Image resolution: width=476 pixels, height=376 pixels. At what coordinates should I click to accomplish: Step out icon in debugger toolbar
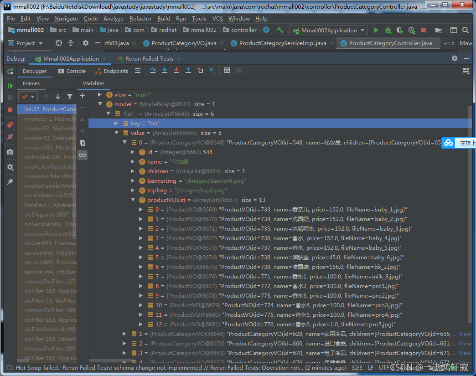[x=188, y=70]
